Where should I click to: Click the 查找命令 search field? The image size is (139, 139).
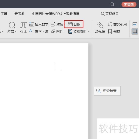point(110,14)
